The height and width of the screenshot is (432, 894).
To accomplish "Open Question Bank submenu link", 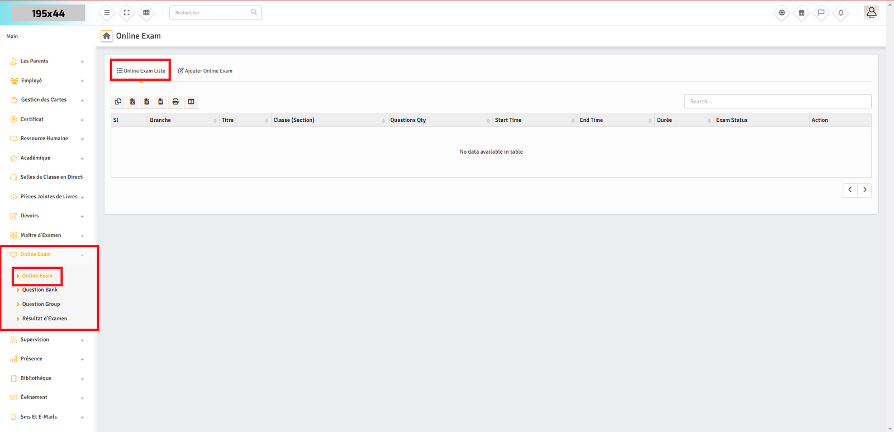I will click(x=40, y=290).
